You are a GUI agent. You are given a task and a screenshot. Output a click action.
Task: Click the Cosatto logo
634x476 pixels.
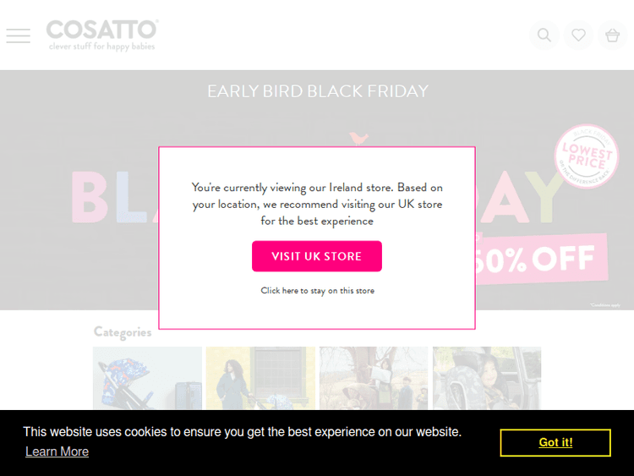coord(101,30)
